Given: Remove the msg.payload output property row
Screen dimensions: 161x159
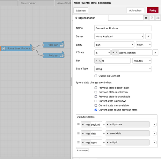Looking at the screenshot, I should [x=155, y=125].
